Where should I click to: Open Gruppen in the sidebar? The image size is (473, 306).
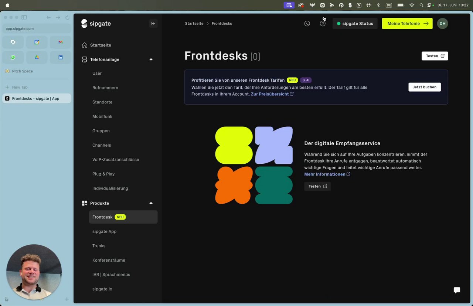[x=101, y=131]
